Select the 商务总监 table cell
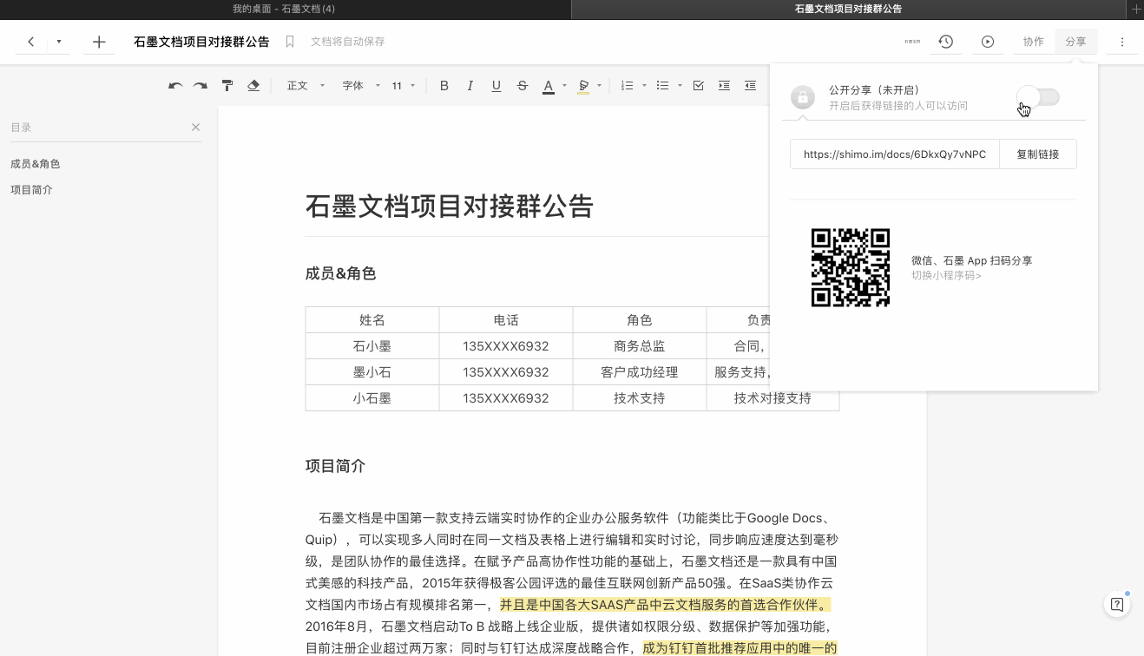 pyautogui.click(x=640, y=346)
